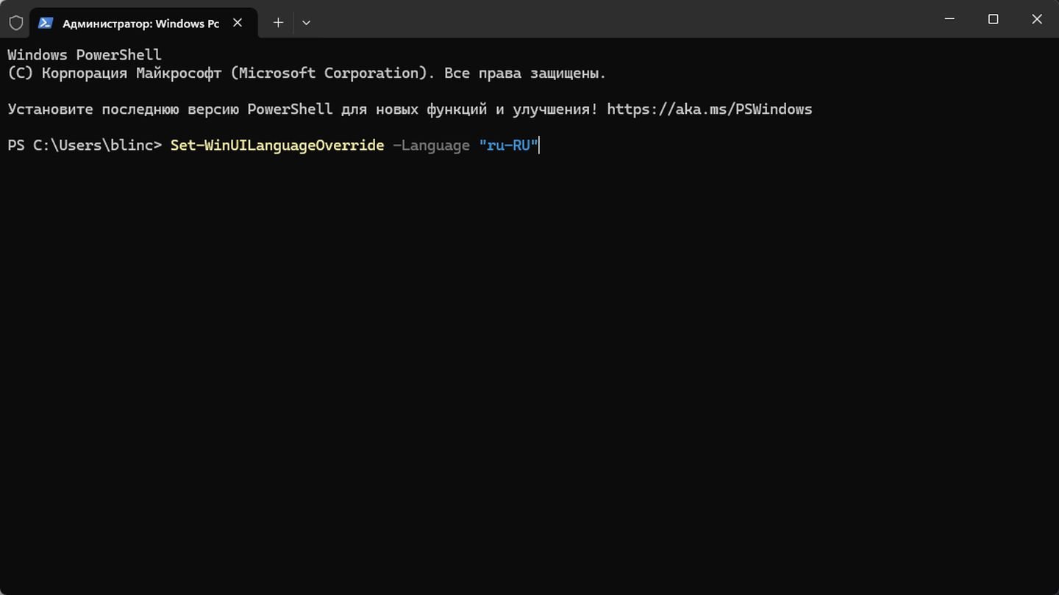Close the Windows PowerShell tab
Image resolution: width=1059 pixels, height=595 pixels.
coord(238,23)
